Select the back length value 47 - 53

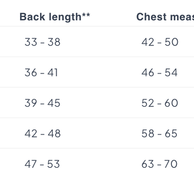pyautogui.click(x=42, y=164)
